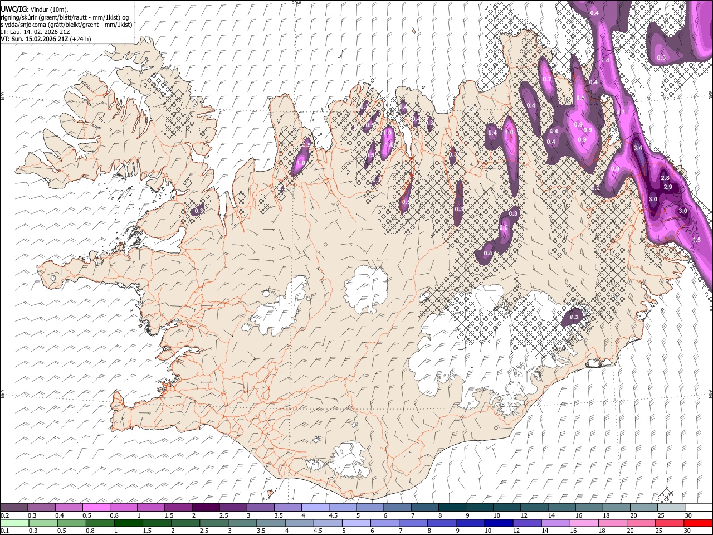713x535 pixels.
Task: Click the white snow swatch labeled 30
Action: click(x=697, y=507)
